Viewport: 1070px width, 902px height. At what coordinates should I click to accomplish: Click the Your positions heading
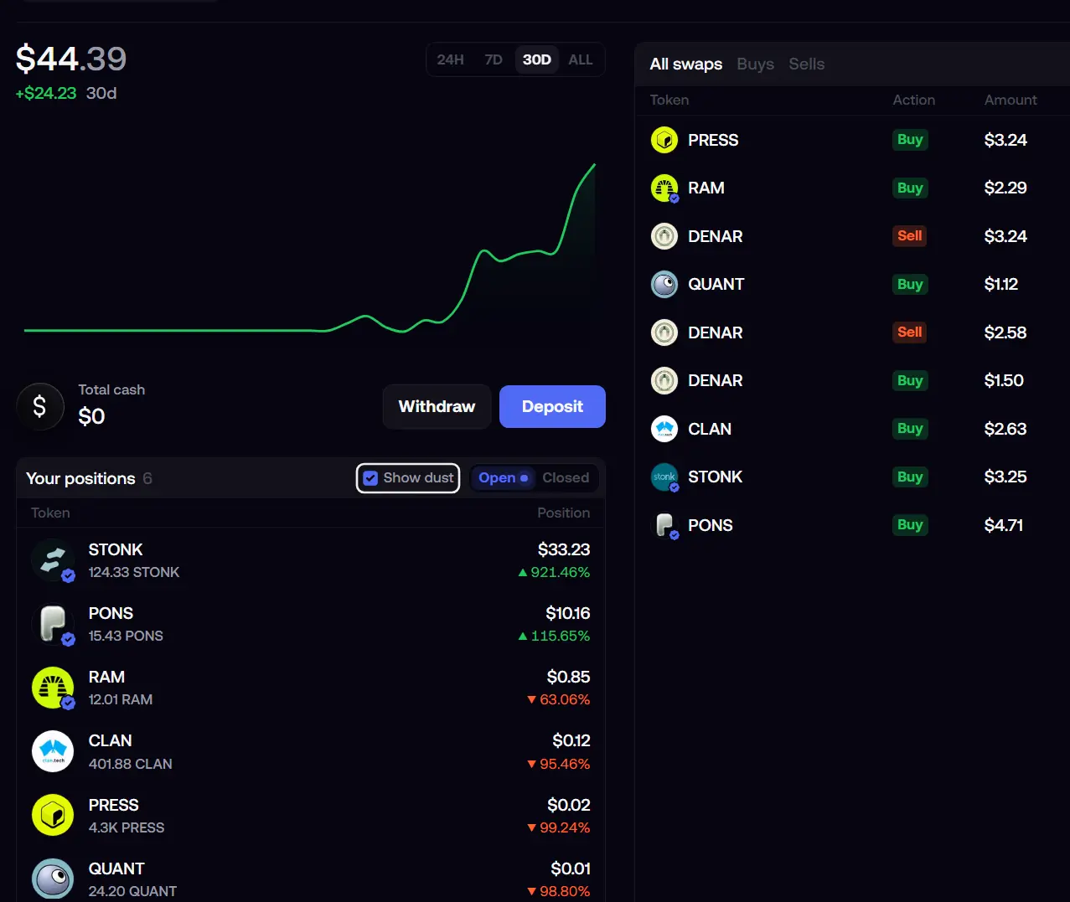coord(80,478)
